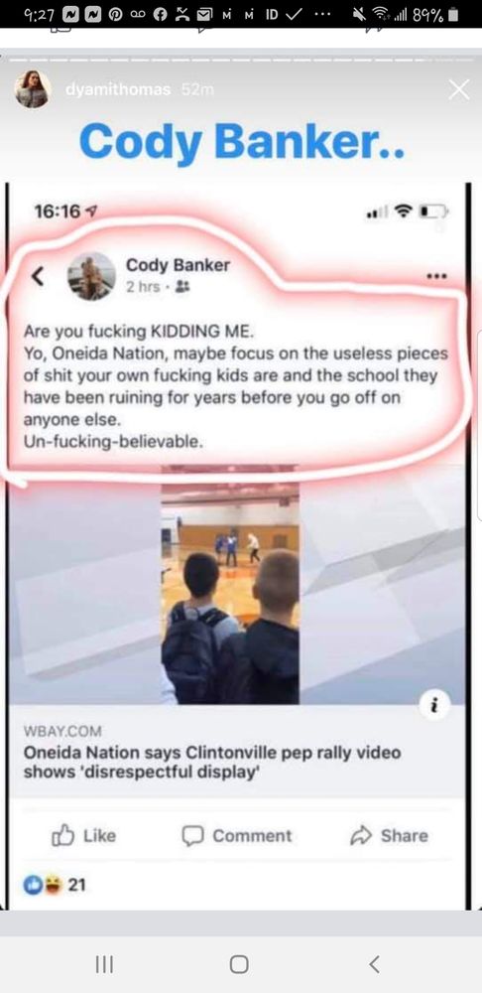Tap the Android back navigation arrow

[375, 964]
